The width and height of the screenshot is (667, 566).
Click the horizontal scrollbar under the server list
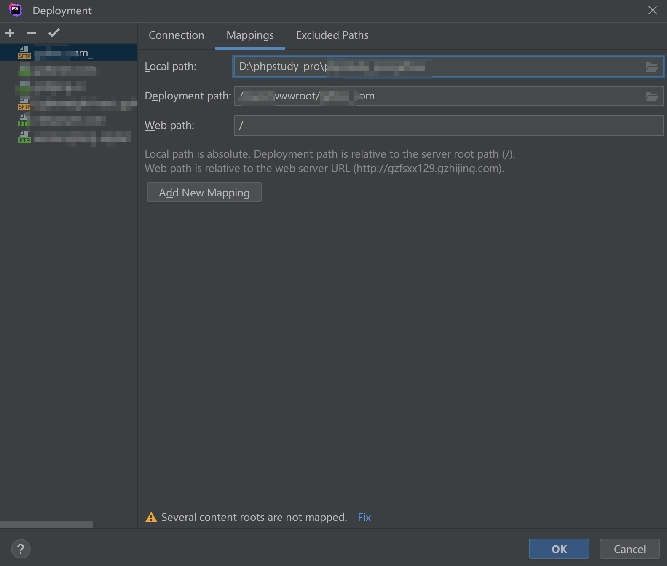[x=47, y=524]
